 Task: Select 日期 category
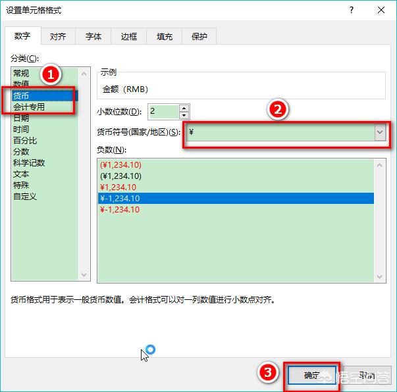coord(45,118)
